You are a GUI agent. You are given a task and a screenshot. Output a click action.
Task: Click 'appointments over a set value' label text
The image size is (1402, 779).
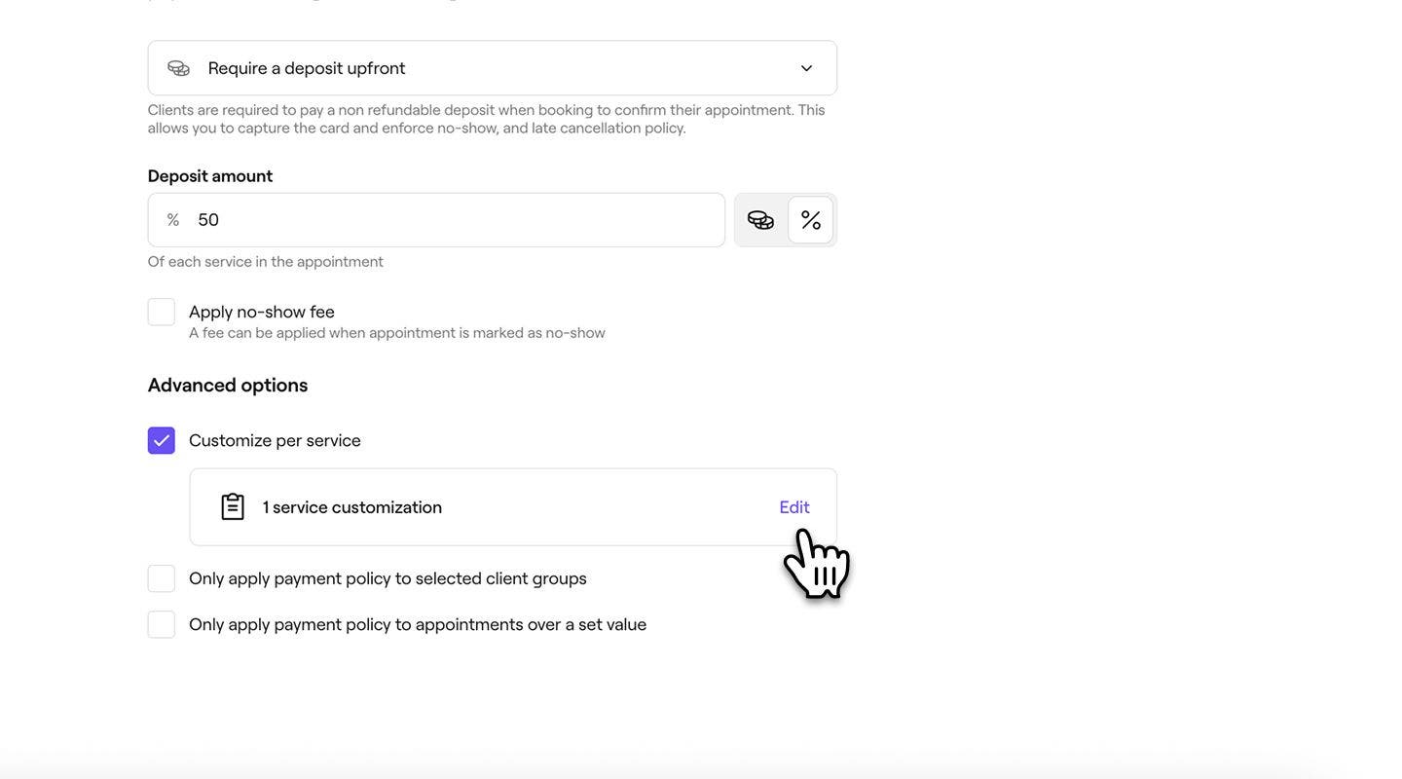pos(531,625)
